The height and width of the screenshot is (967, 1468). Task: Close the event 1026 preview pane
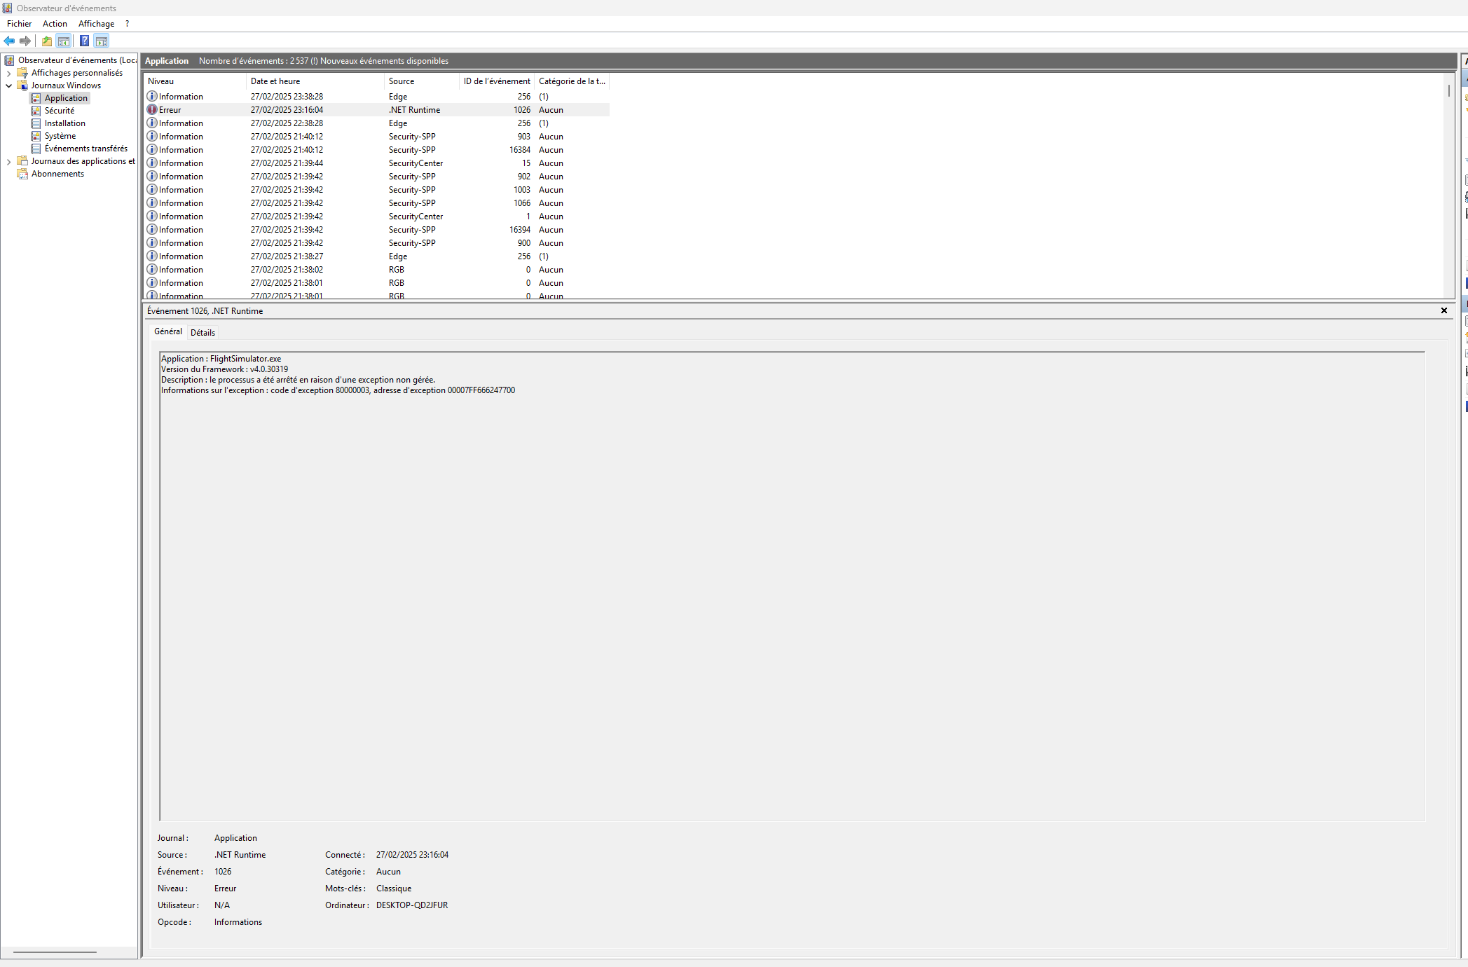point(1443,310)
